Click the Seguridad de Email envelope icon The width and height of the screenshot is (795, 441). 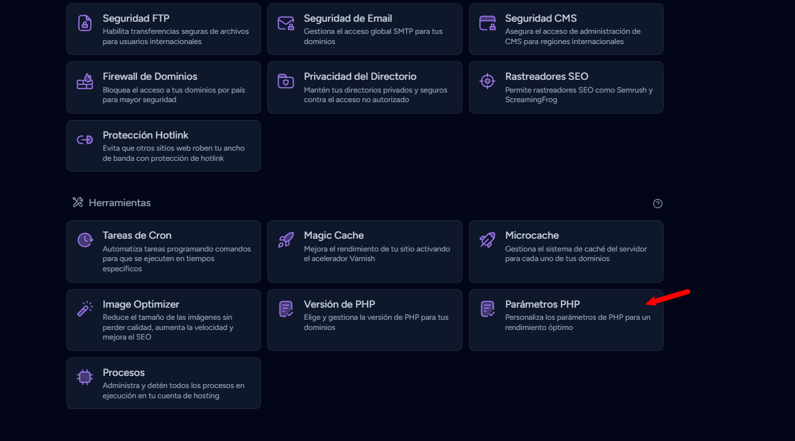tap(286, 24)
